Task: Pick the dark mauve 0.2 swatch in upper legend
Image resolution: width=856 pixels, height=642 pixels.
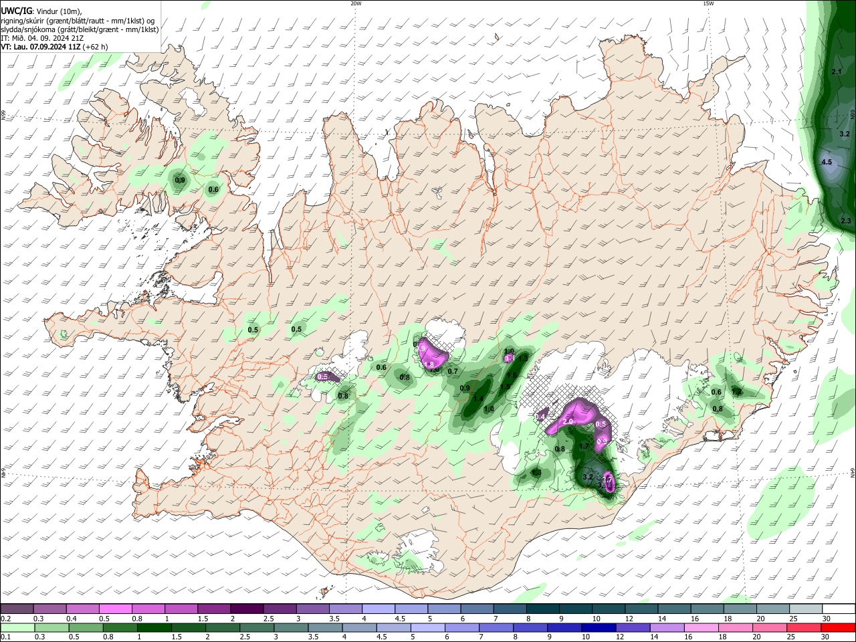Action: [x=17, y=609]
